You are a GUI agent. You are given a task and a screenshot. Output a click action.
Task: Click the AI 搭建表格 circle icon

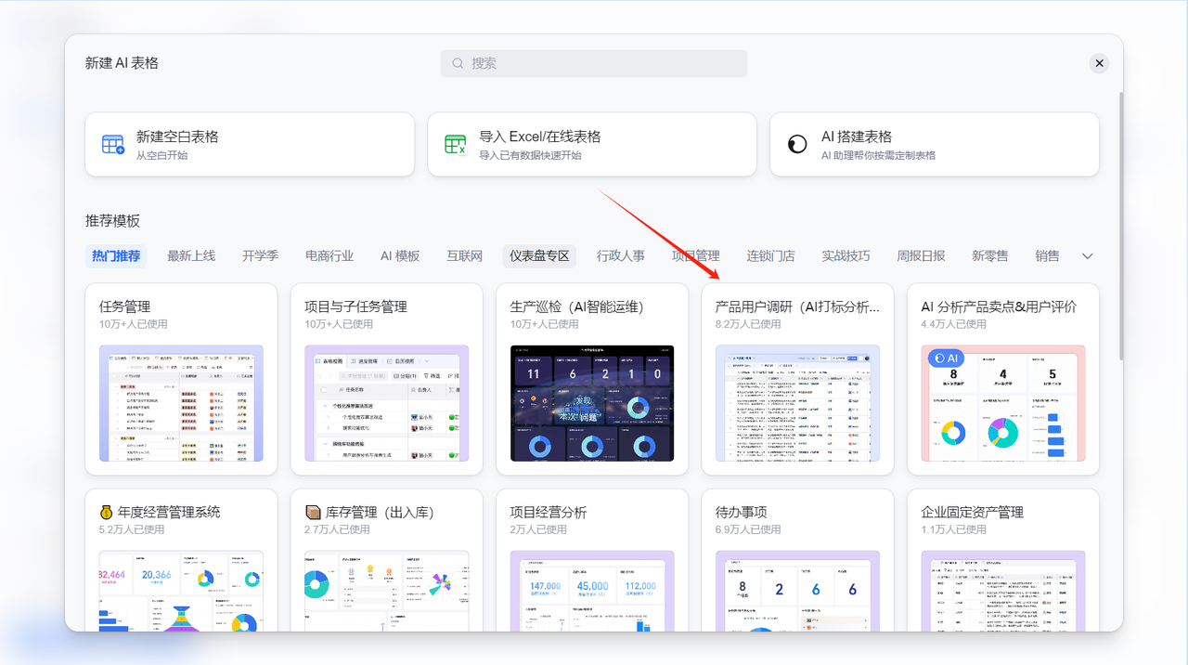(796, 145)
